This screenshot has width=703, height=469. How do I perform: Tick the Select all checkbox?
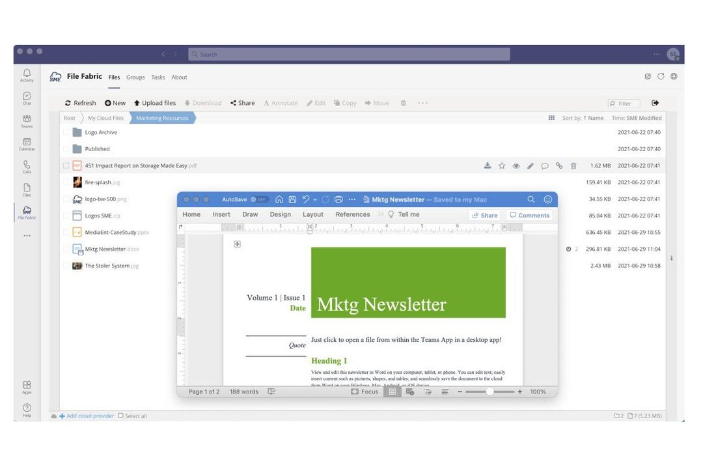tap(120, 416)
